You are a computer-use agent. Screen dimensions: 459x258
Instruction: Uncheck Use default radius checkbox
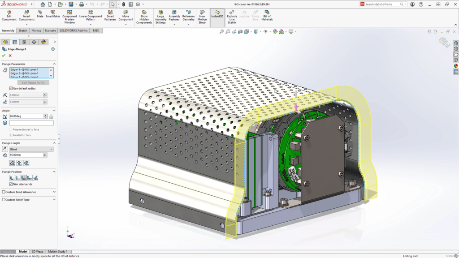click(x=11, y=88)
